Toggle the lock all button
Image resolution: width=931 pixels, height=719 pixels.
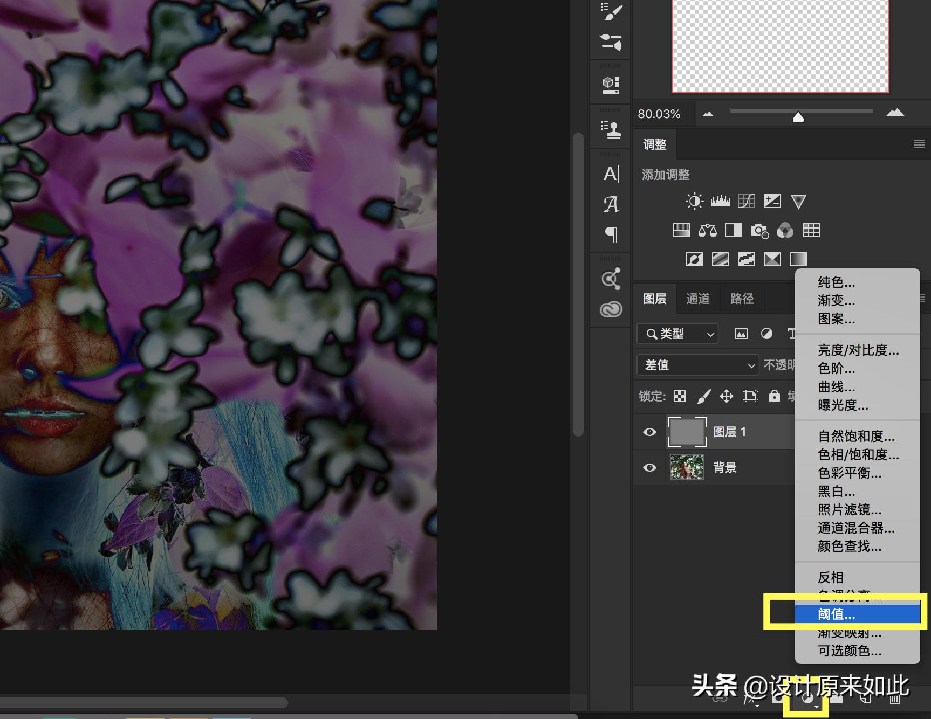pyautogui.click(x=774, y=396)
